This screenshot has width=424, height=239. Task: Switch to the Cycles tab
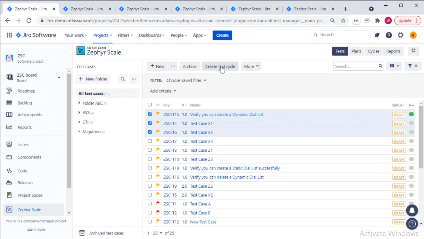click(373, 51)
